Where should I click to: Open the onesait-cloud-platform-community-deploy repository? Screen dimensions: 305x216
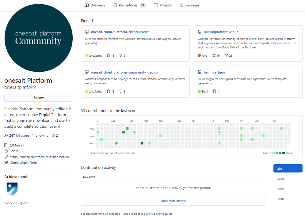point(124,72)
